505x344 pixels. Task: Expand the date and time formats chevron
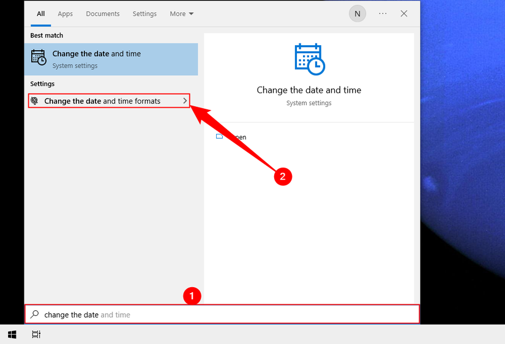pos(185,101)
